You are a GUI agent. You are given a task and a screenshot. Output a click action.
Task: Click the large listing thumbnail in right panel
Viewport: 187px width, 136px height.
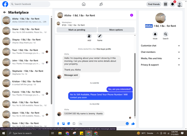click(160, 18)
